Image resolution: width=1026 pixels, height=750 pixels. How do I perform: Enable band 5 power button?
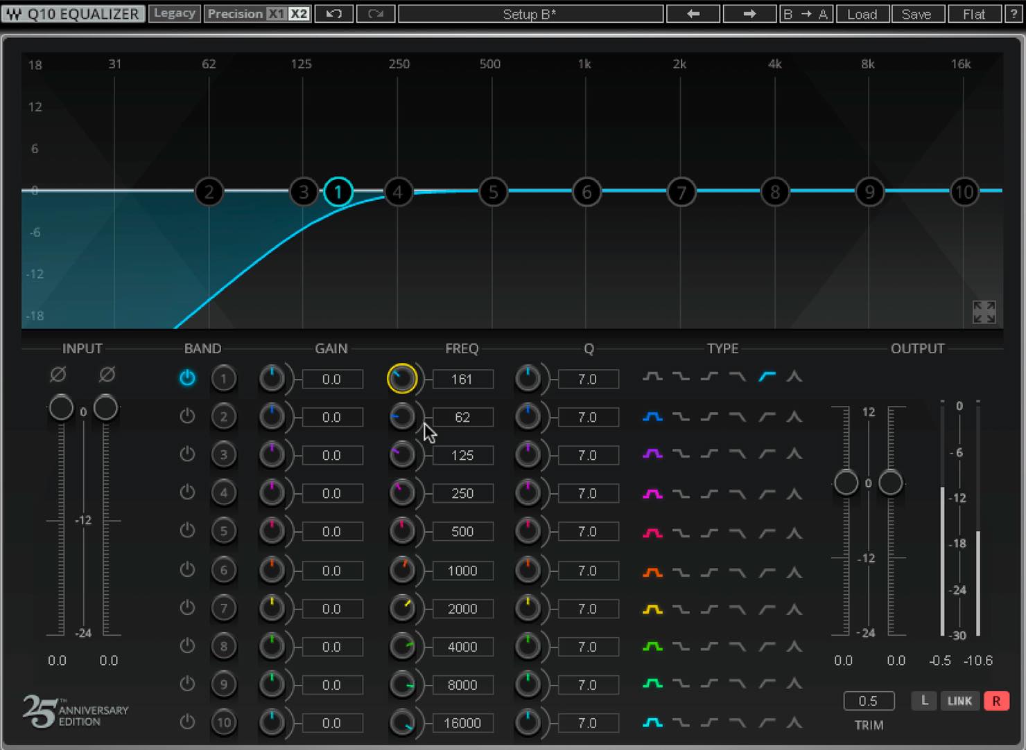point(187,530)
